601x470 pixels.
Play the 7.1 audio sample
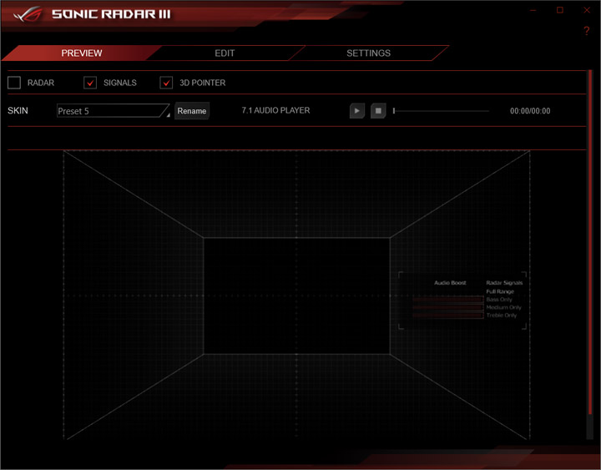(x=357, y=111)
